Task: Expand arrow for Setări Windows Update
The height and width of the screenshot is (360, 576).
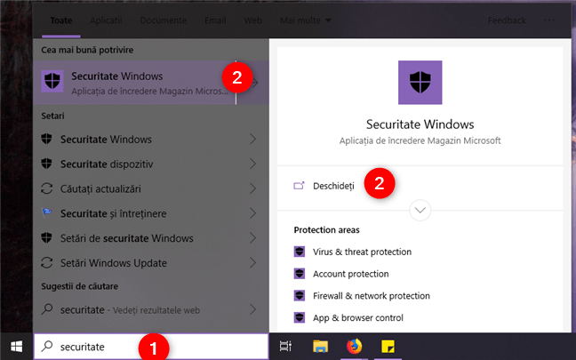Action: tap(252, 262)
